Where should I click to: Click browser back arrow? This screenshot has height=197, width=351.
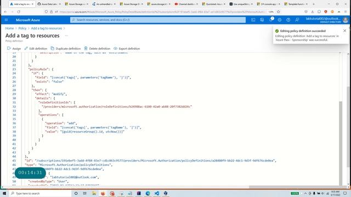[5, 11]
